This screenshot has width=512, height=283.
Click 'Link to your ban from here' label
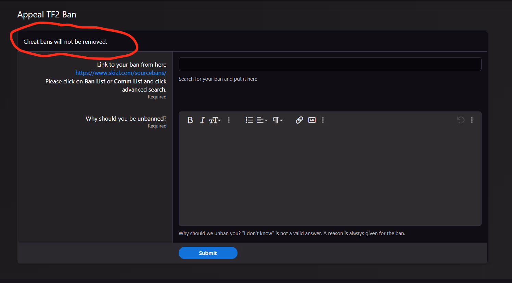pyautogui.click(x=132, y=65)
